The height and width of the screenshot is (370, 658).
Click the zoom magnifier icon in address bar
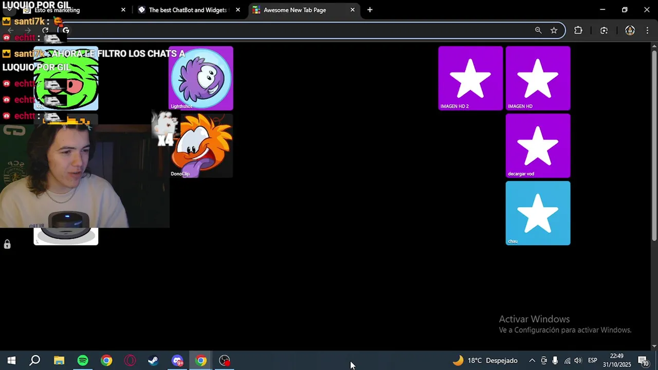pos(538,30)
